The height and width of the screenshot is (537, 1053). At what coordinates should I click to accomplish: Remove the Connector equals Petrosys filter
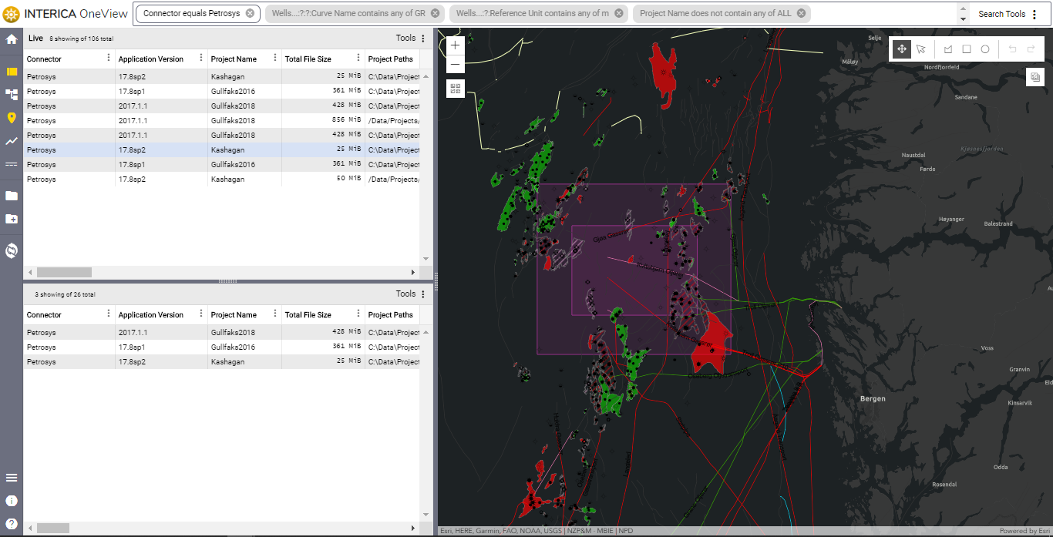click(250, 13)
